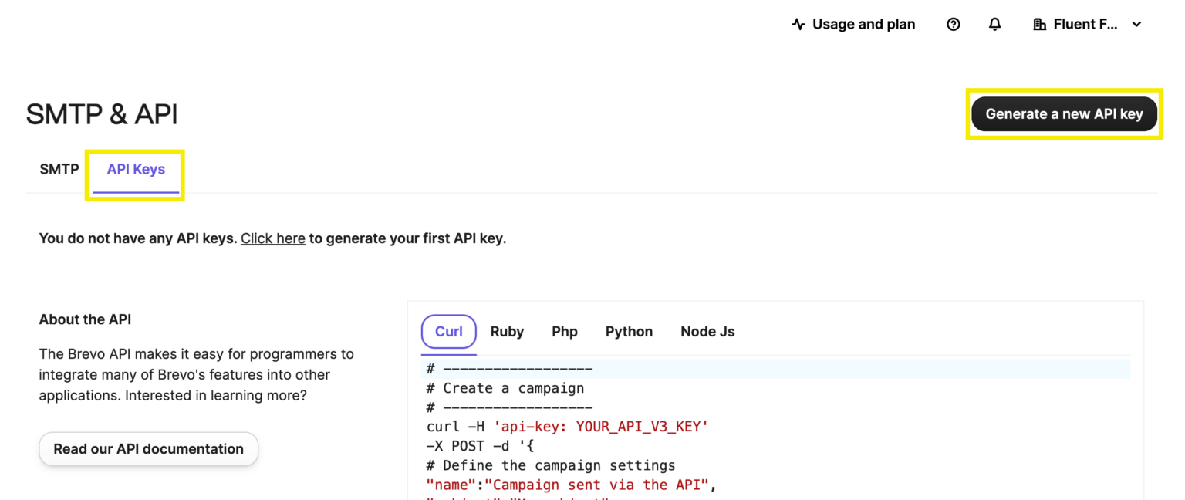Click the 'Click here' link to generate a key
1185x500 pixels.
tap(272, 238)
